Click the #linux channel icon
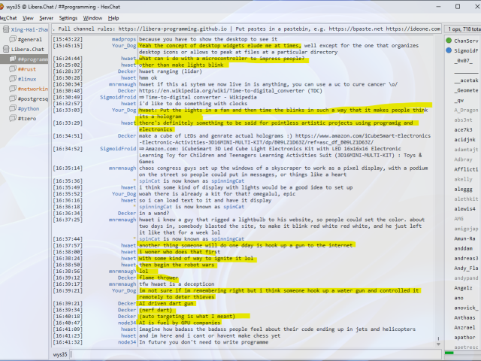The height and width of the screenshot is (361, 481). [x=12, y=78]
